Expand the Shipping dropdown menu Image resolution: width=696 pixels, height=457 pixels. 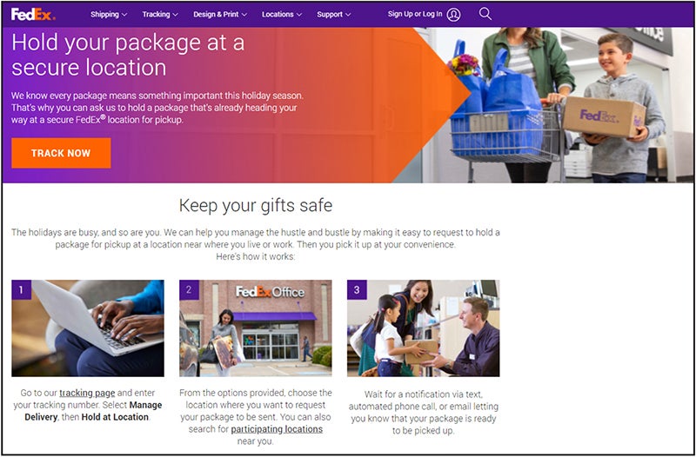[109, 14]
